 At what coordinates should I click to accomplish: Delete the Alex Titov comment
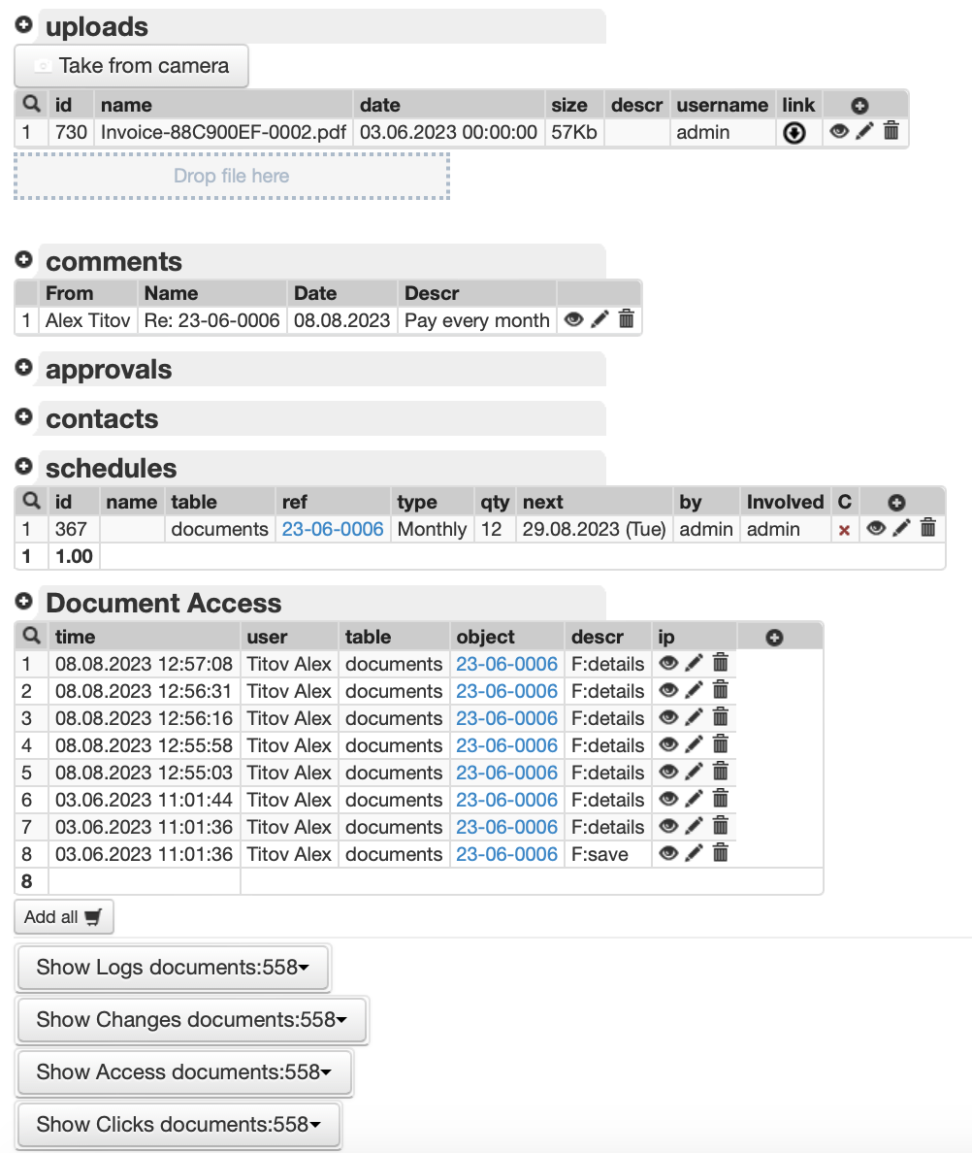(626, 319)
